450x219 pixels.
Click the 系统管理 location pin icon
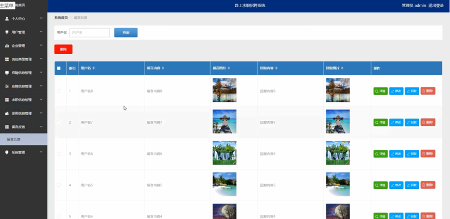7,152
